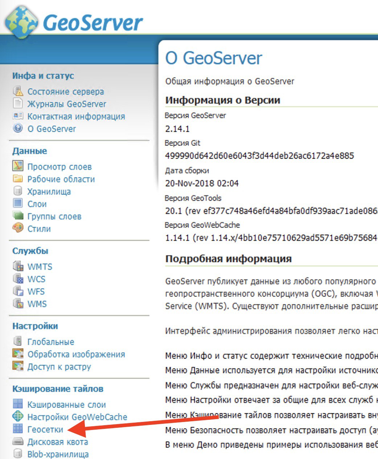Click the layers square icon
Viewport: 378px width, 459px height.
(x=18, y=203)
